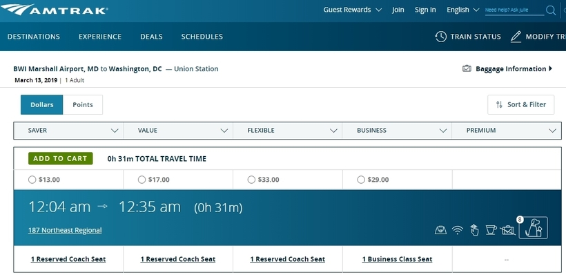Click the Modify Trip pencil icon
The image size is (566, 275).
tap(516, 37)
